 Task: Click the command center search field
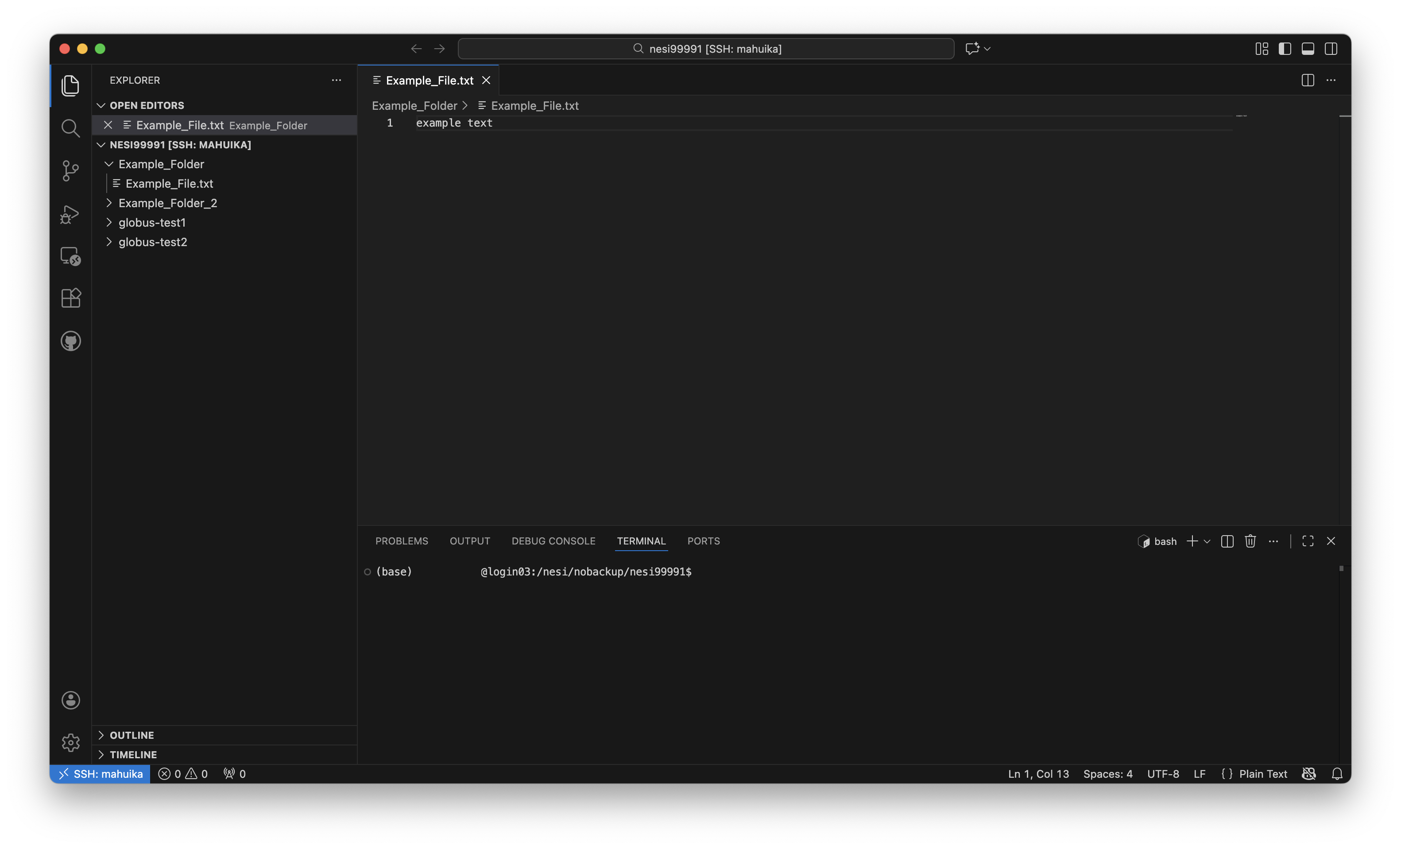point(705,48)
